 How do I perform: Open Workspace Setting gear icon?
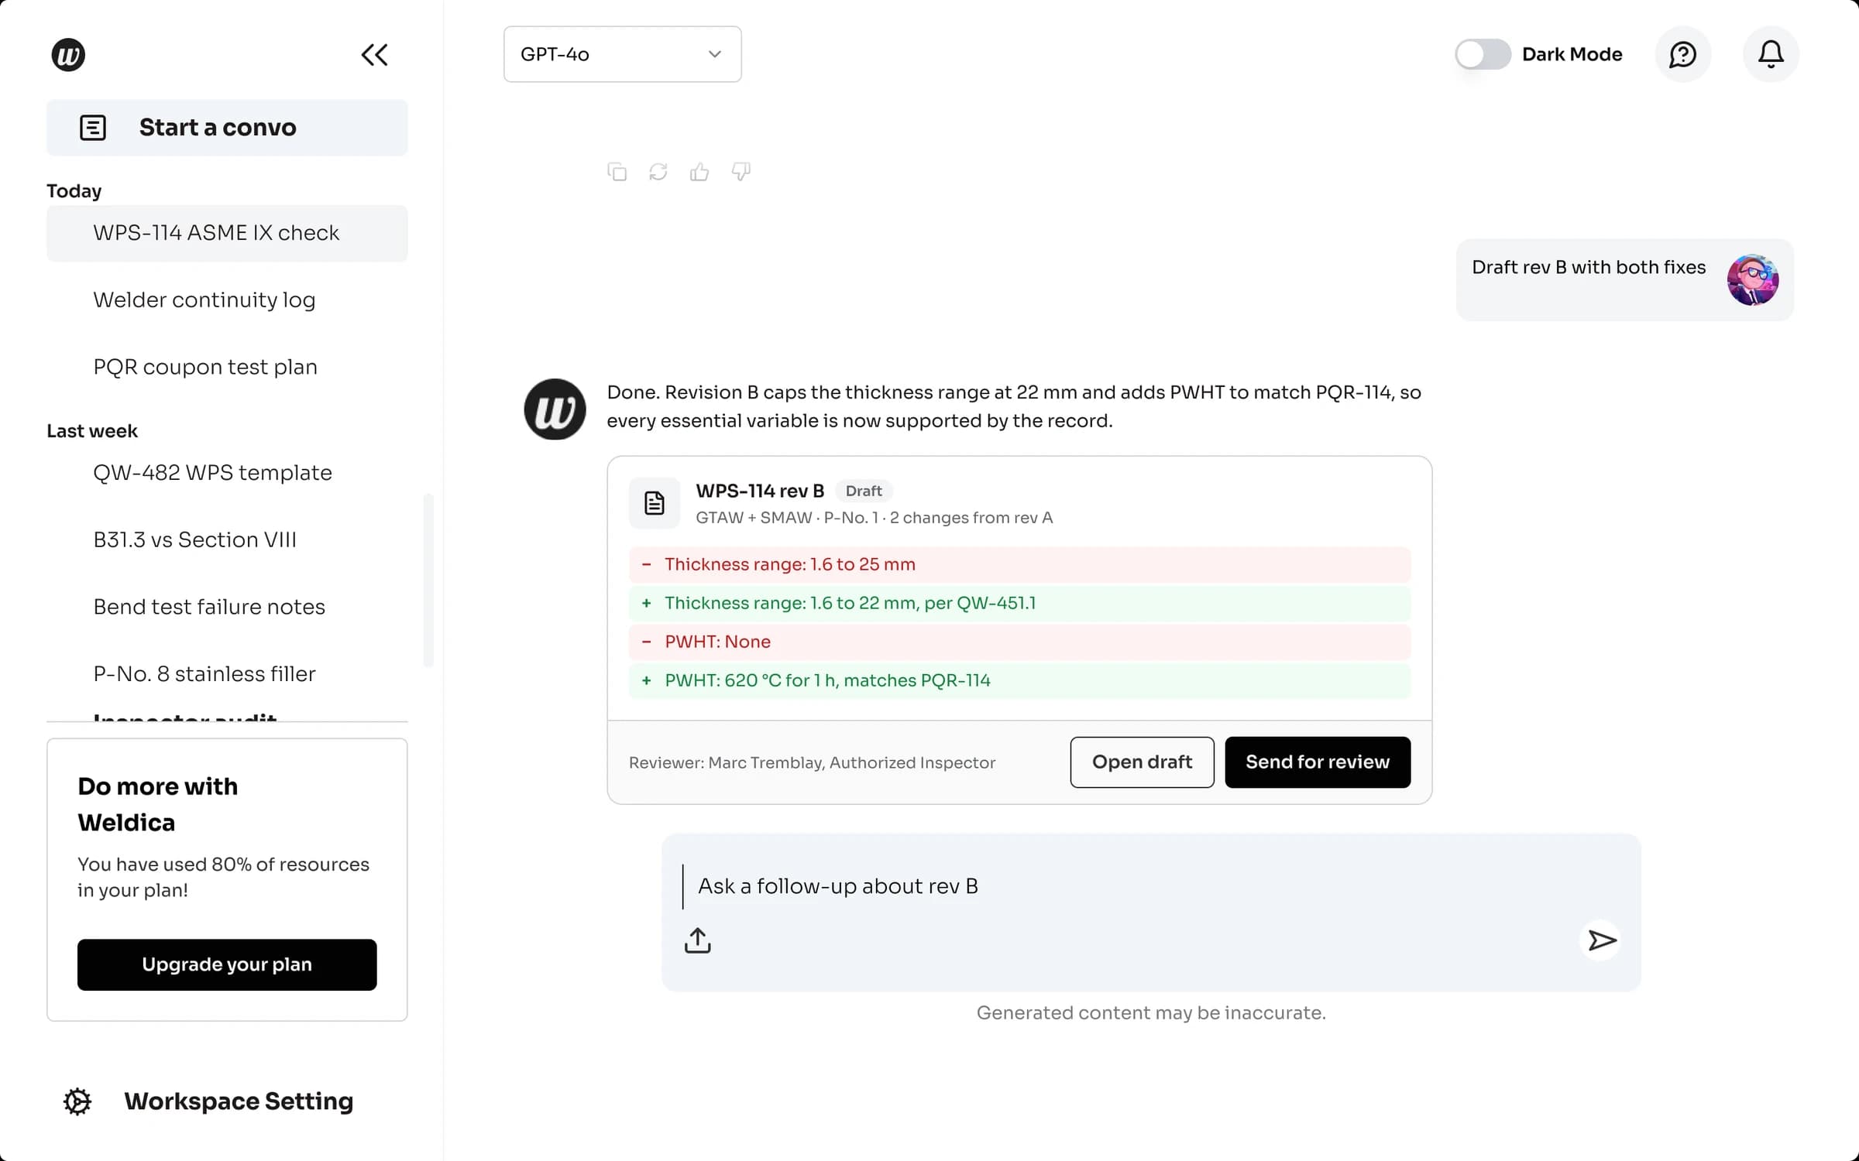pyautogui.click(x=77, y=1101)
